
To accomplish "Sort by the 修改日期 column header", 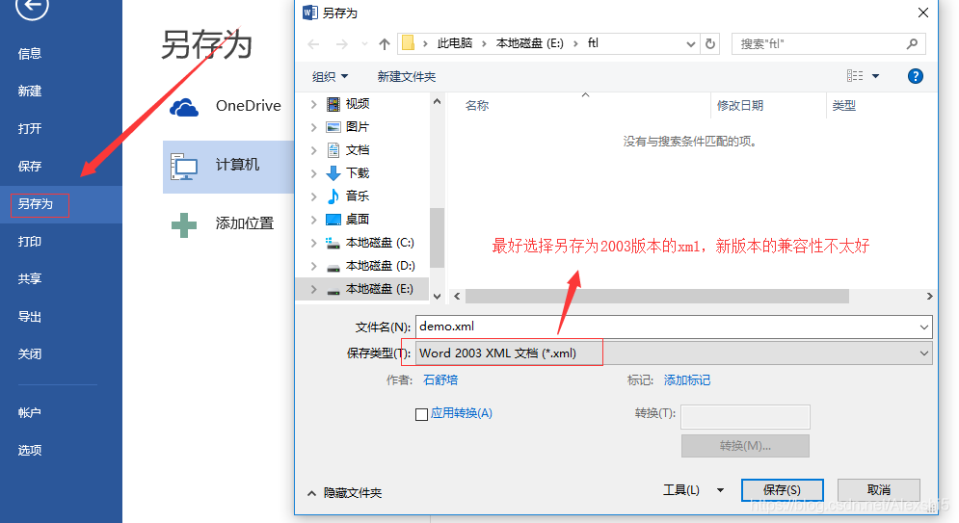I will 740,106.
